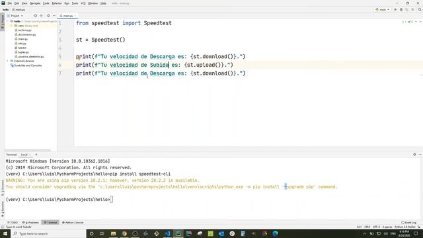Click the Run with Coverage icon

[407, 9]
